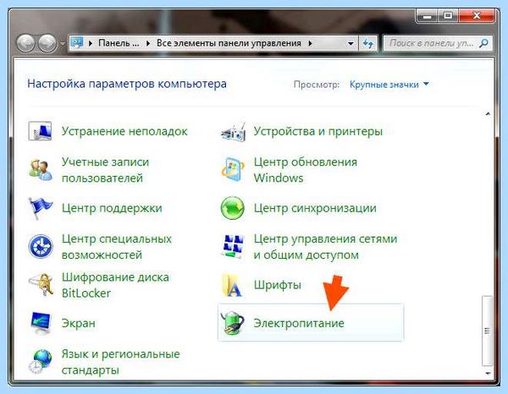Open the BitLocker drive encryption icon
The height and width of the screenshot is (394, 508).
tap(41, 285)
